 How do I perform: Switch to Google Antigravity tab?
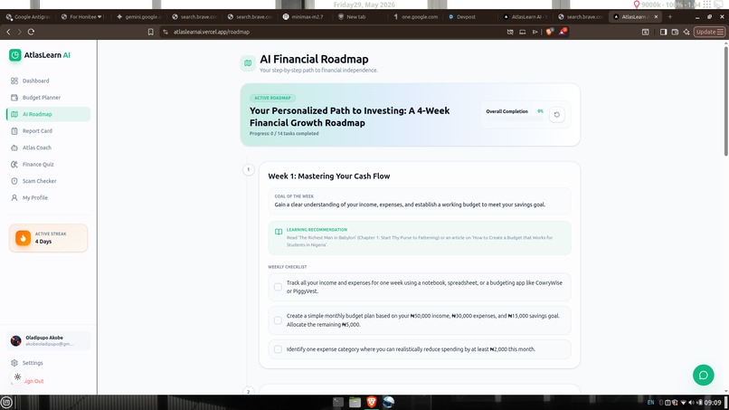27,17
